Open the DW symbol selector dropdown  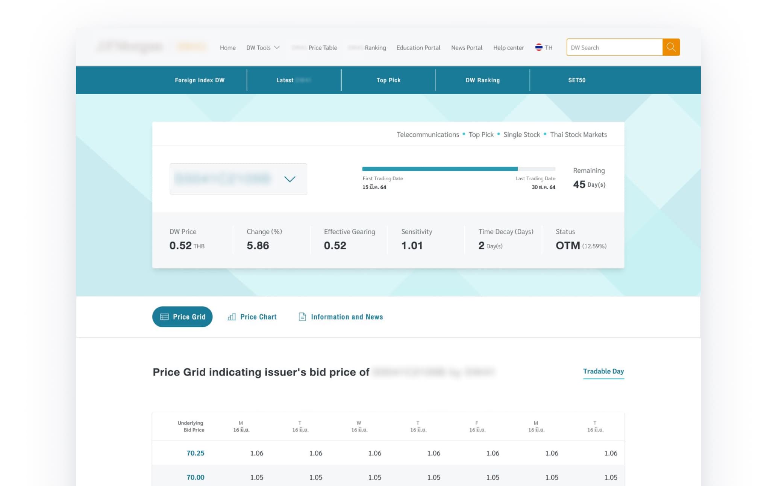238,179
